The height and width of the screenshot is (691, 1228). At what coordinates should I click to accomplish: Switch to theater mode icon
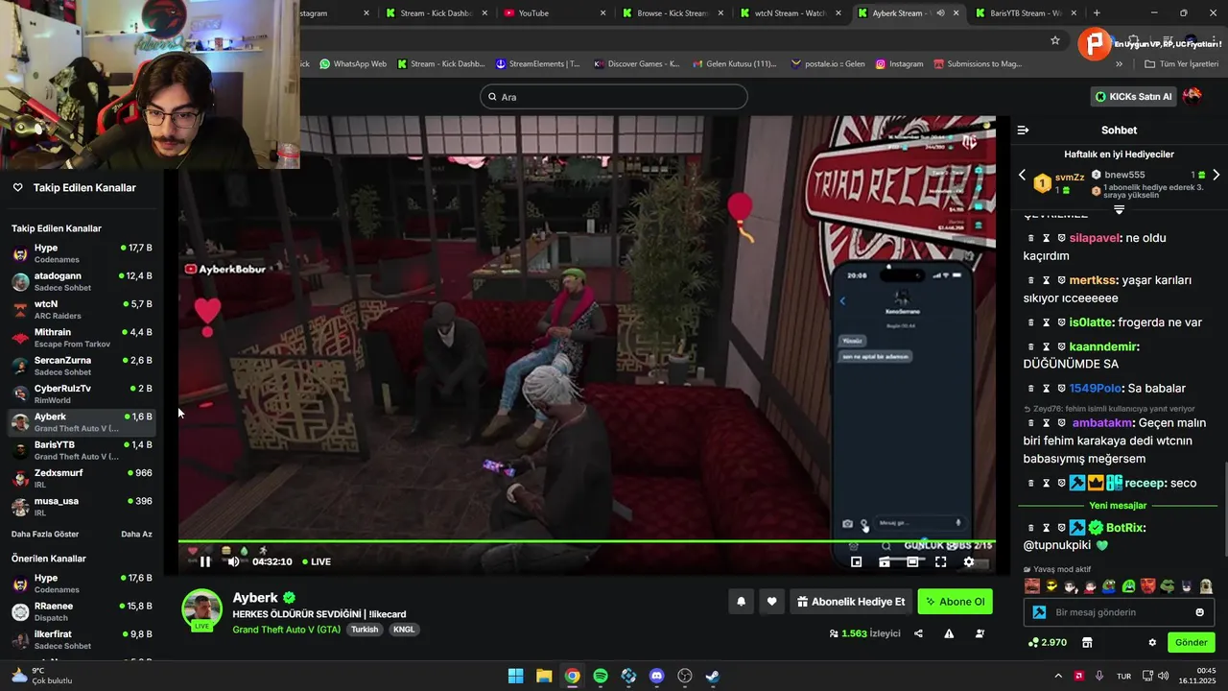pos(912,562)
